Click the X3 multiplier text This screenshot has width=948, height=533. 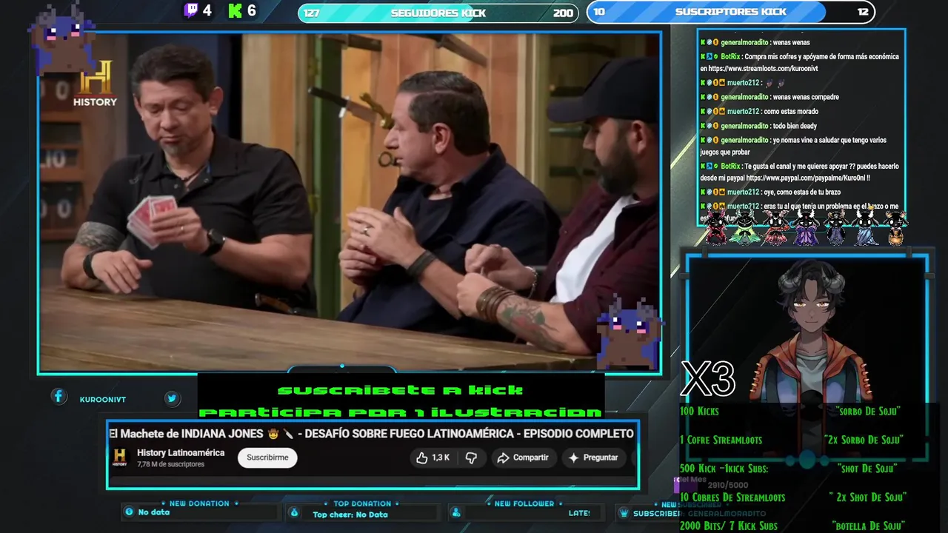coord(708,379)
